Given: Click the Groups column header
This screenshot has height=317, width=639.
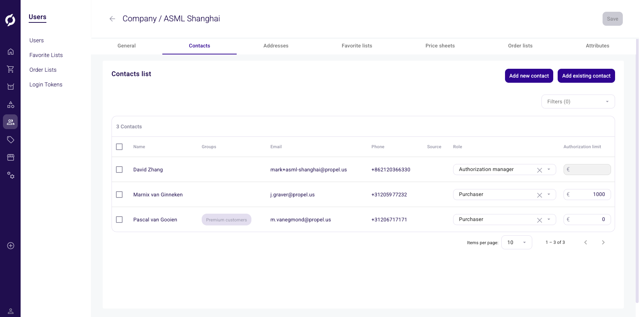Looking at the screenshot, I should [209, 147].
